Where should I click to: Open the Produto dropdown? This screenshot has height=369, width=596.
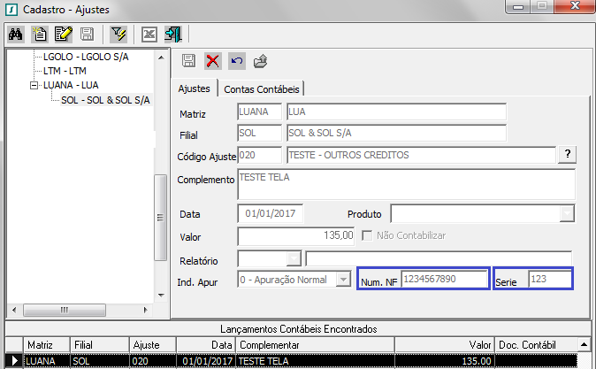point(567,214)
